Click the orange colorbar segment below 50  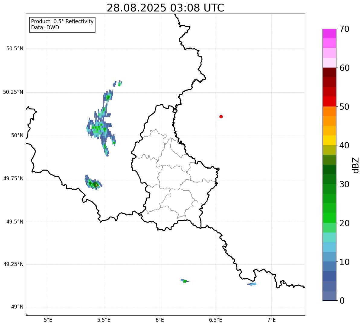point(329,111)
